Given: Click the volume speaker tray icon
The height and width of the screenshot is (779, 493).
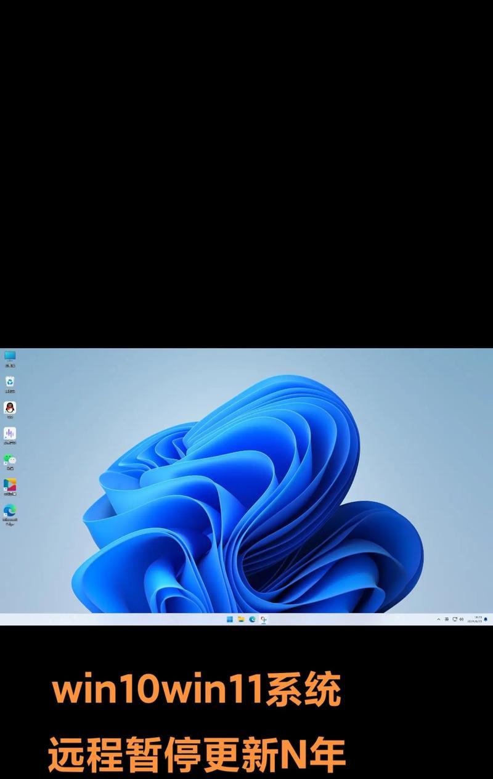Looking at the screenshot, I should pos(462,619).
